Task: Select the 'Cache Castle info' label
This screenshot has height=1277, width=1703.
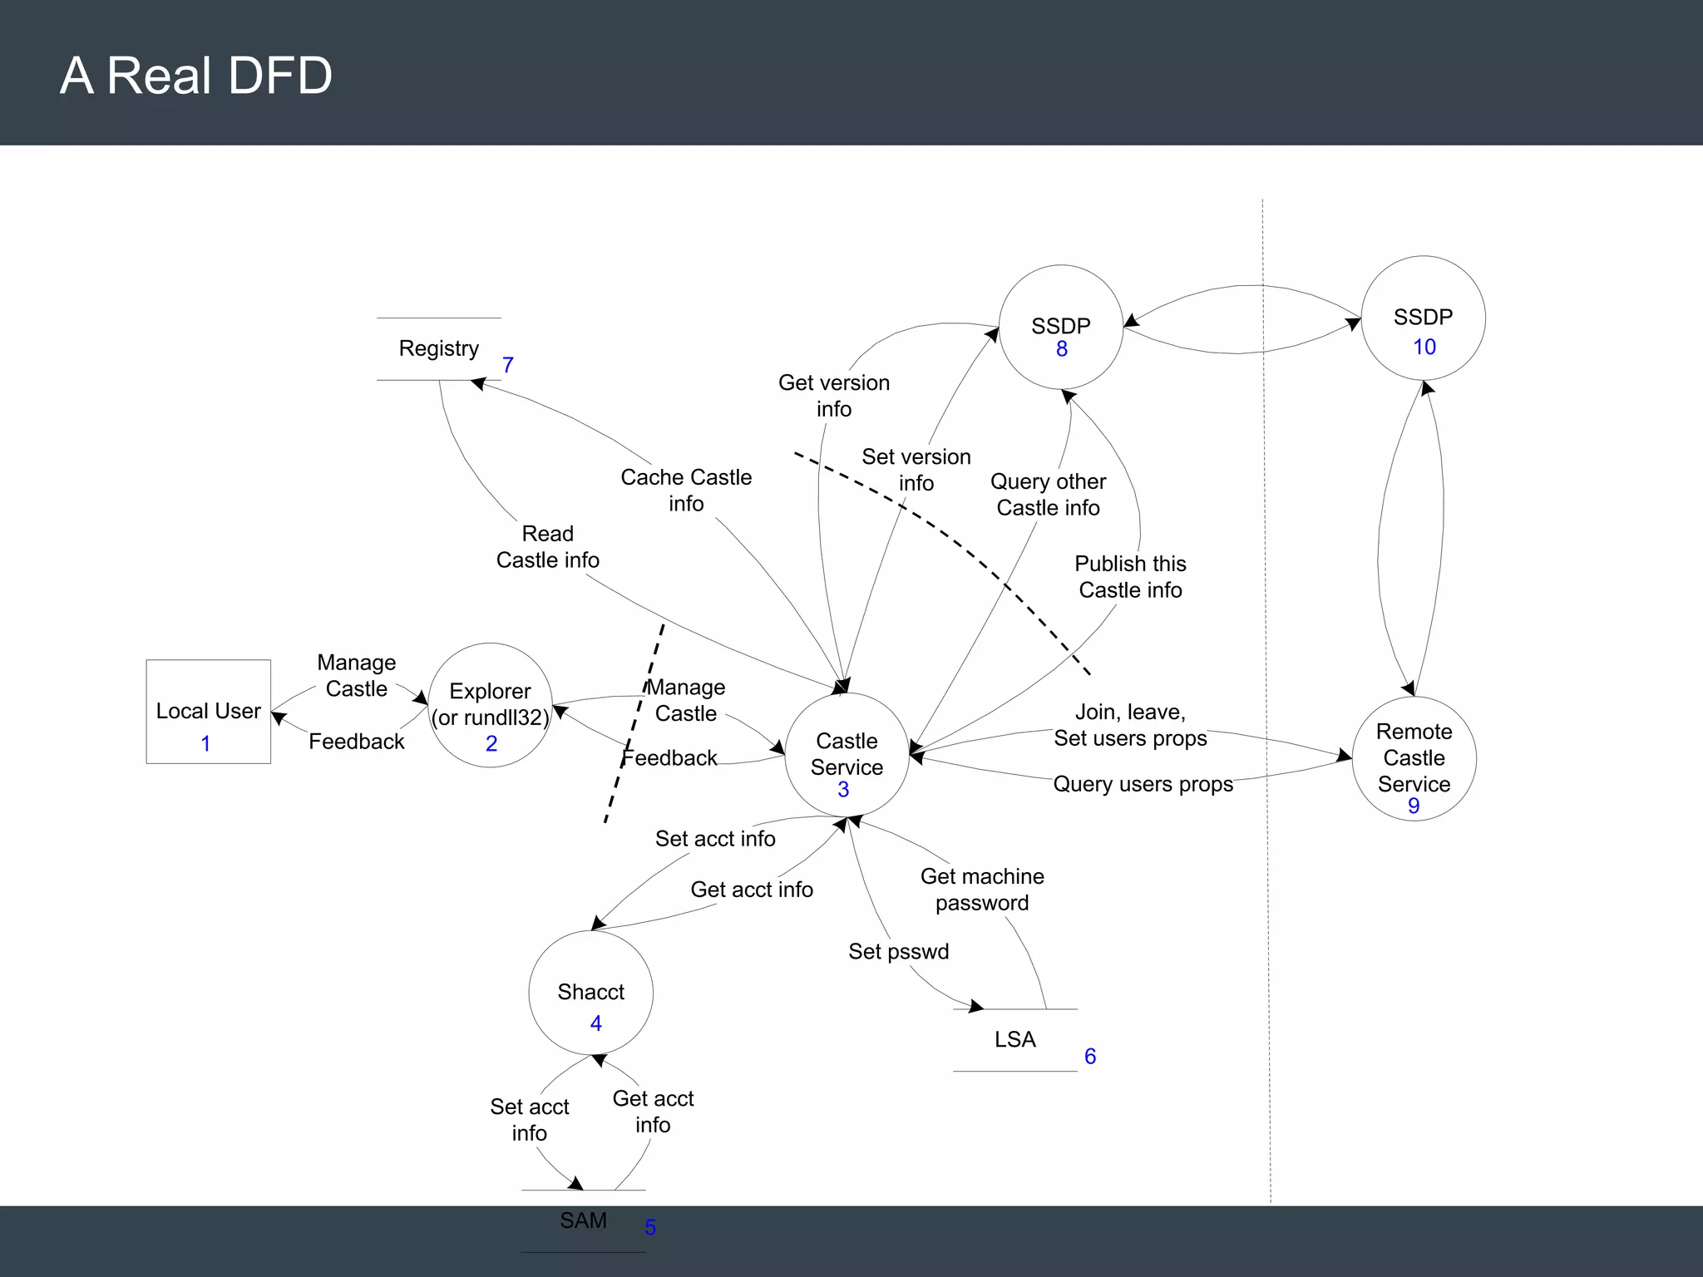Action: click(686, 491)
